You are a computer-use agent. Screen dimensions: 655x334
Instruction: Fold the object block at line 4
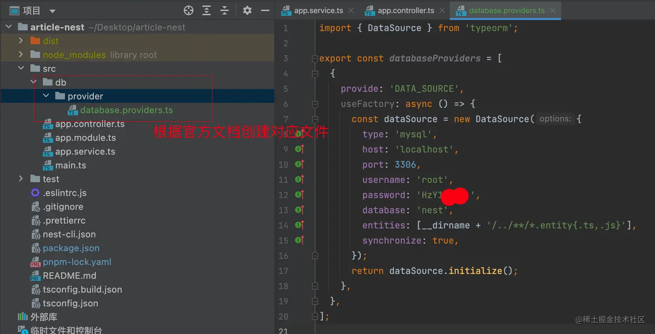pyautogui.click(x=315, y=74)
